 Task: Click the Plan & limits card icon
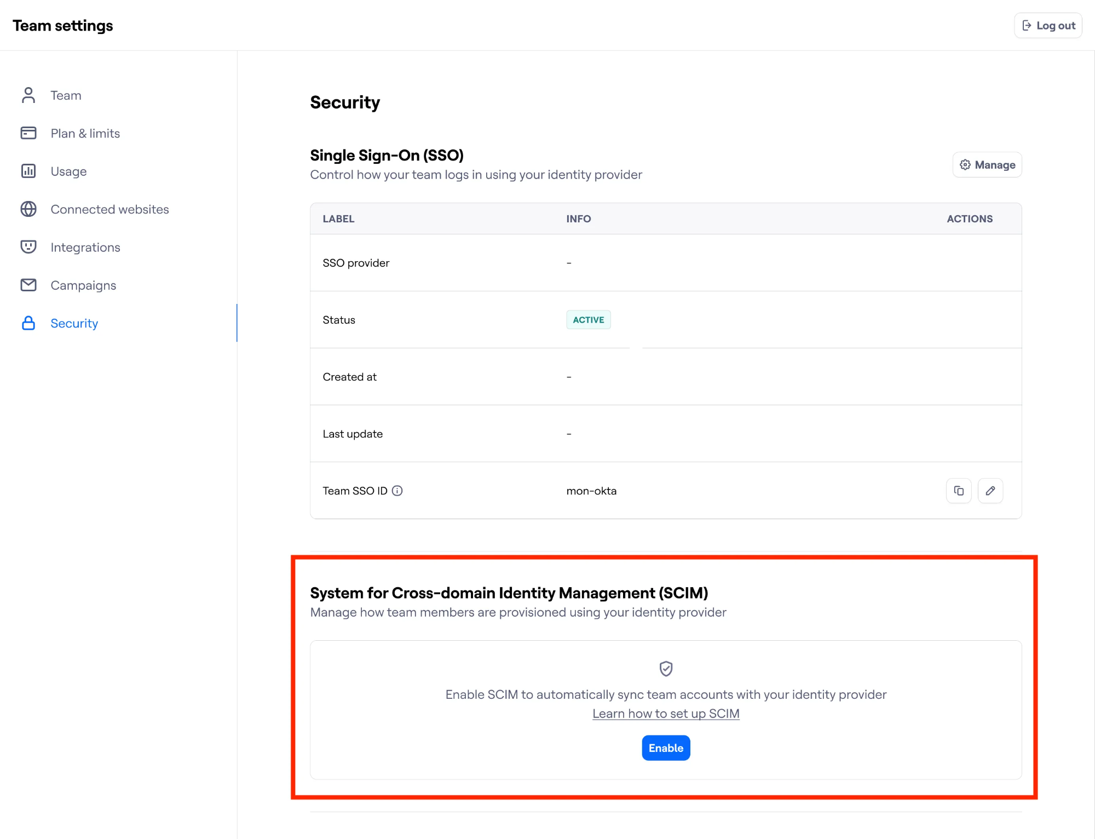[x=28, y=133]
